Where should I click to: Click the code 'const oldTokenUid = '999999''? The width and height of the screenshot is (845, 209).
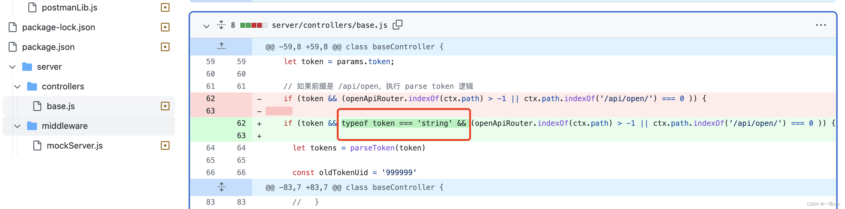(354, 172)
